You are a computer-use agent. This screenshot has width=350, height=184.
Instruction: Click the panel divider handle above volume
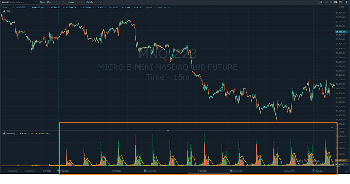click(x=168, y=130)
